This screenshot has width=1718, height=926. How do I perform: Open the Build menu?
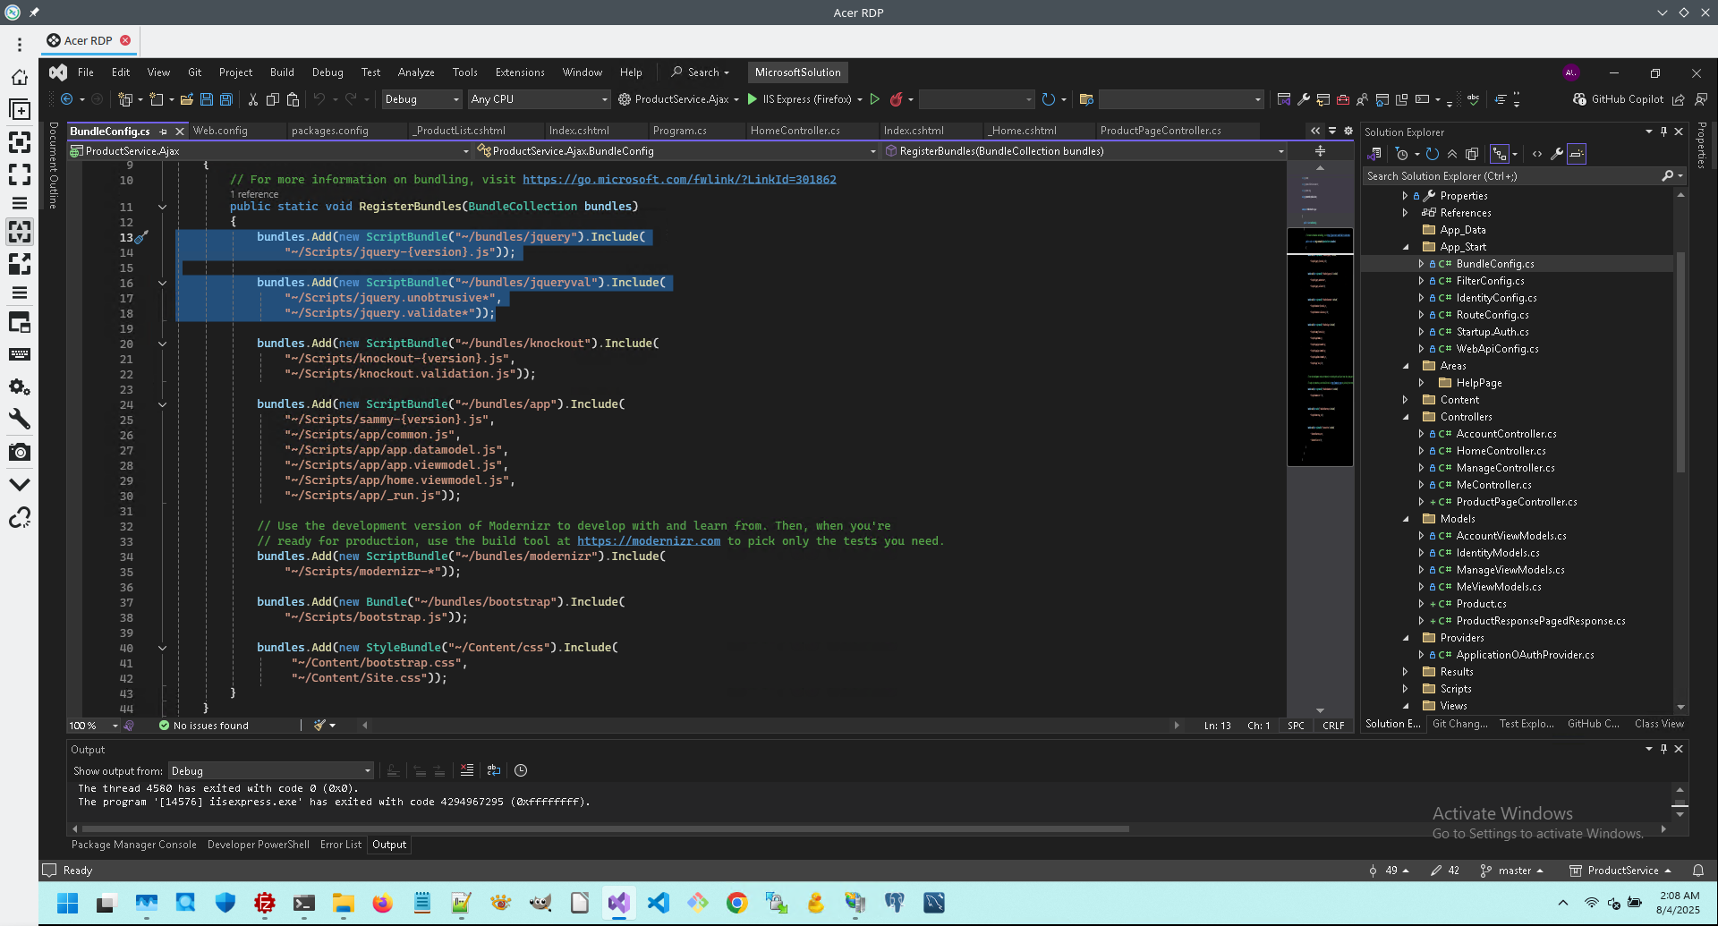(x=282, y=72)
